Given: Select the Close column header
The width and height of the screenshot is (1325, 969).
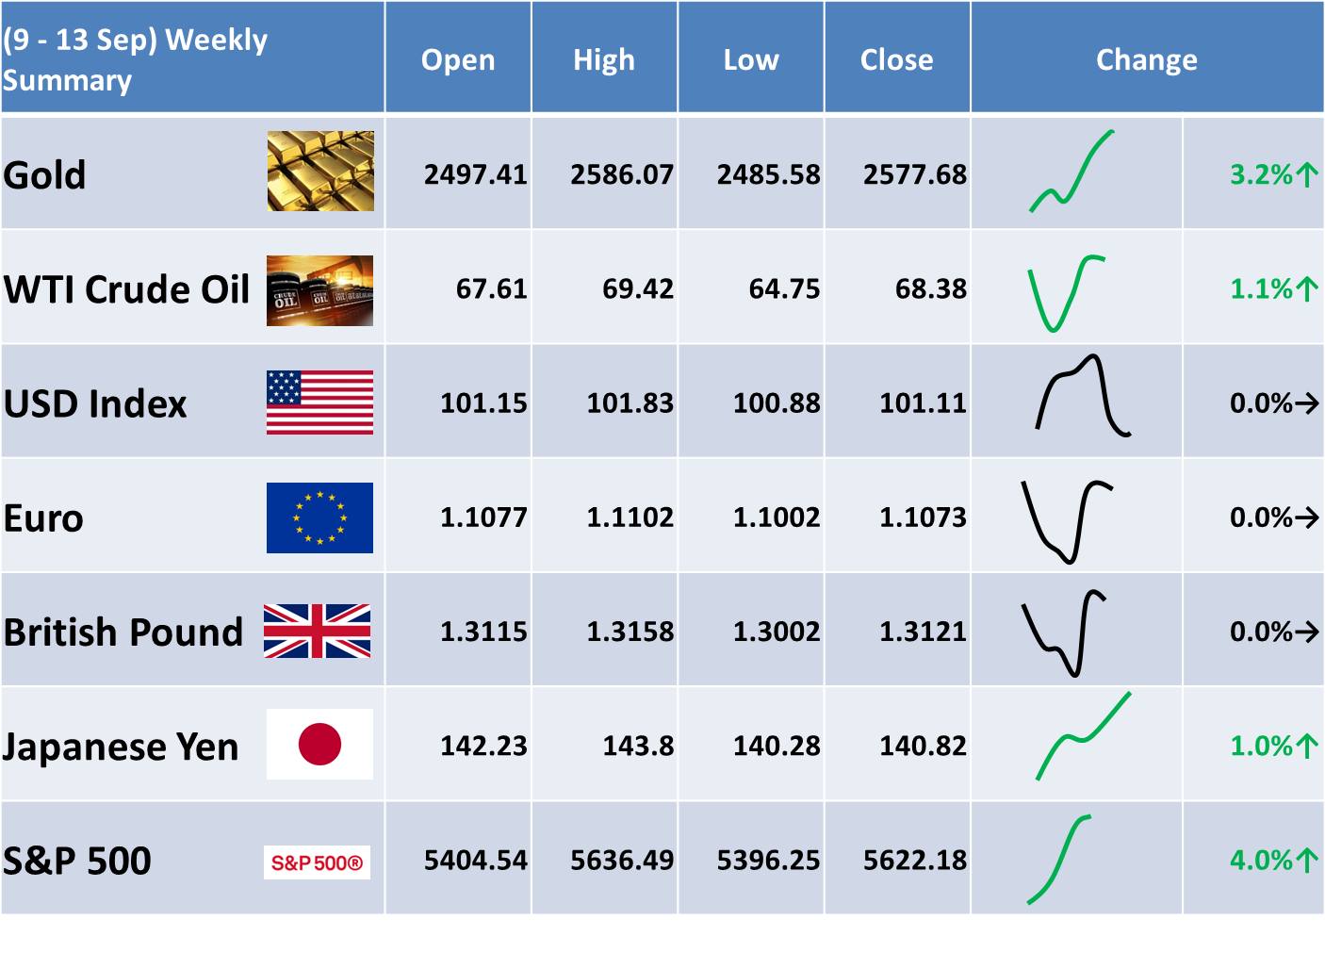Looking at the screenshot, I should [897, 59].
